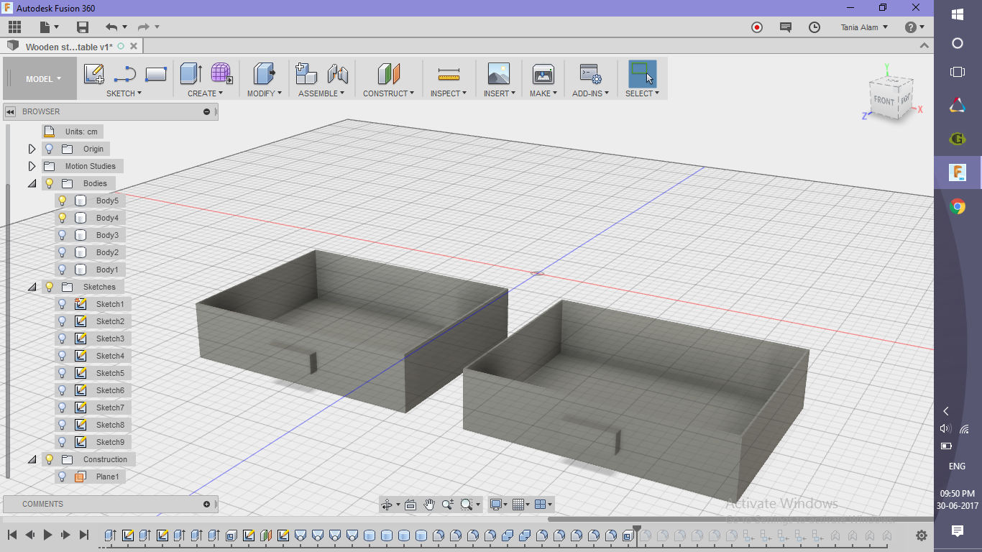982x552 pixels.
Task: Toggle visibility bulb of Sketches folder
Action: [x=49, y=287]
